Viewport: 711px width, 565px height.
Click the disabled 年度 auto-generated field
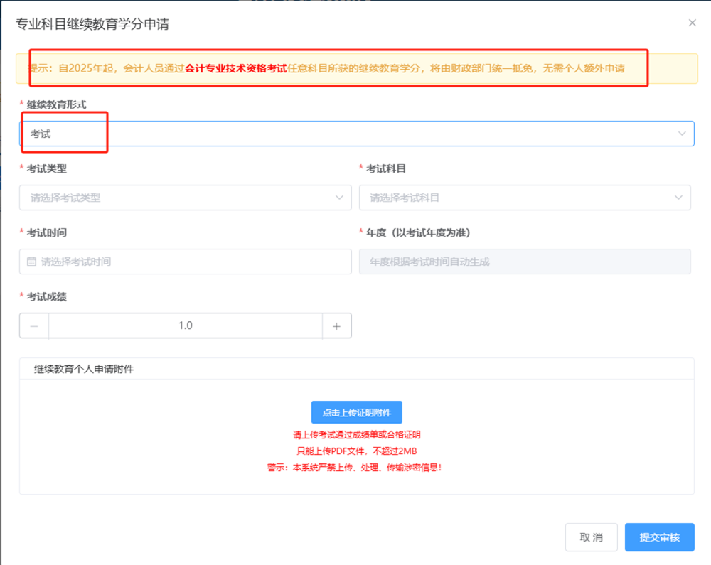tap(525, 262)
